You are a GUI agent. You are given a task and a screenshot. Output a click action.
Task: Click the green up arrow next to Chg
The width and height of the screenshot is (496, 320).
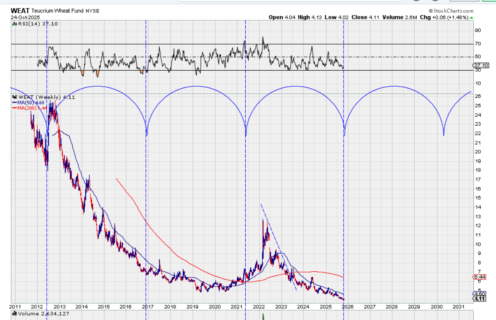pos(472,18)
